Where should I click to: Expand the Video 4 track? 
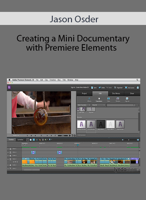pyautogui.click(x=8, y=152)
